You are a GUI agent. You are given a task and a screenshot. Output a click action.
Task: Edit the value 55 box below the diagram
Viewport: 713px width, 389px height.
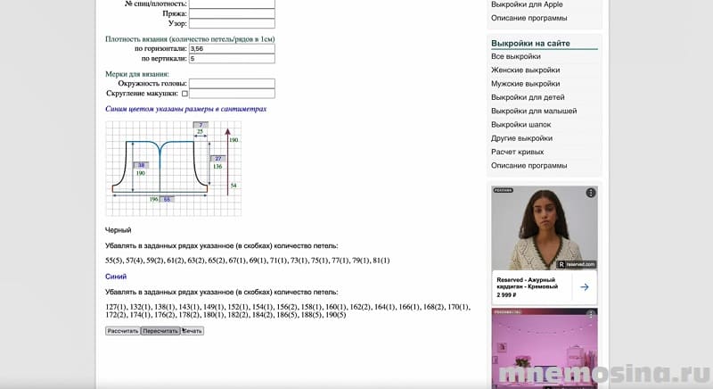[167, 199]
